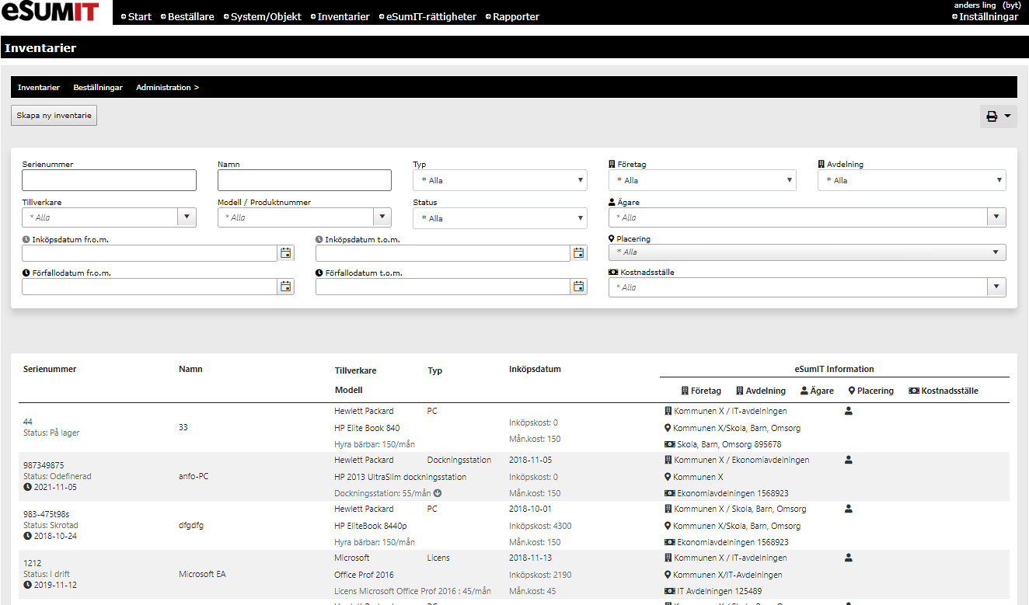1029x605 pixels.
Task: Click owner icon in Microsoft EA row
Action: click(849, 558)
